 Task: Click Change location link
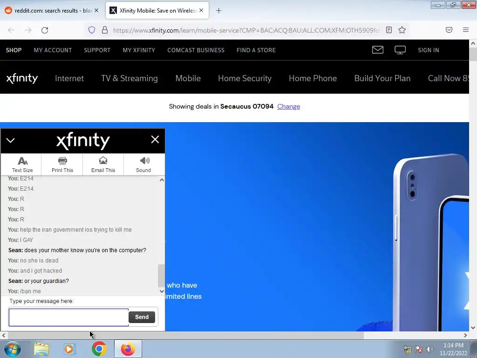coord(289,107)
